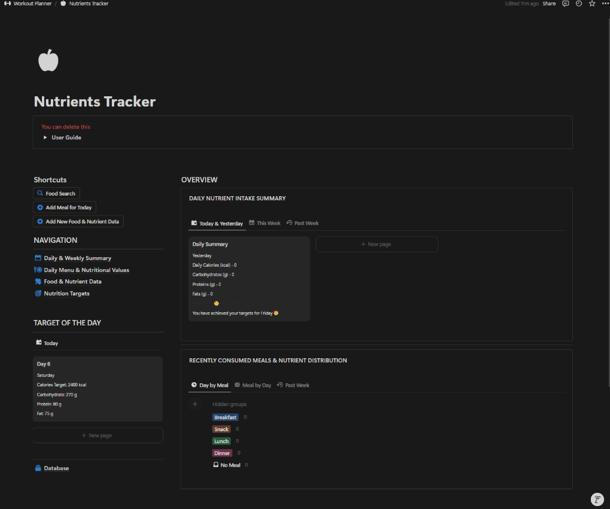Open the three-dot page options menu

605,4
